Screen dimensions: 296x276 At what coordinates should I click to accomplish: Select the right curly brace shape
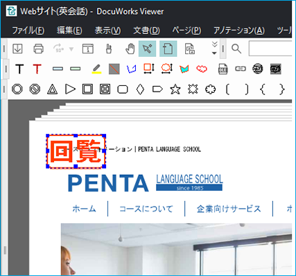282,89
